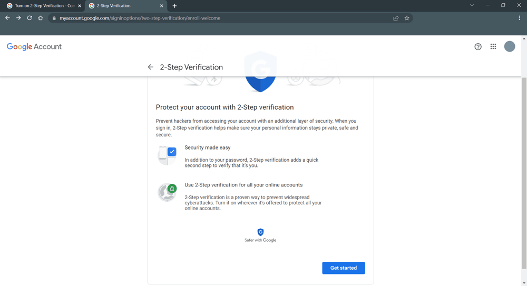The width and height of the screenshot is (527, 286).
Task: Go to browser home page
Action: click(41, 18)
